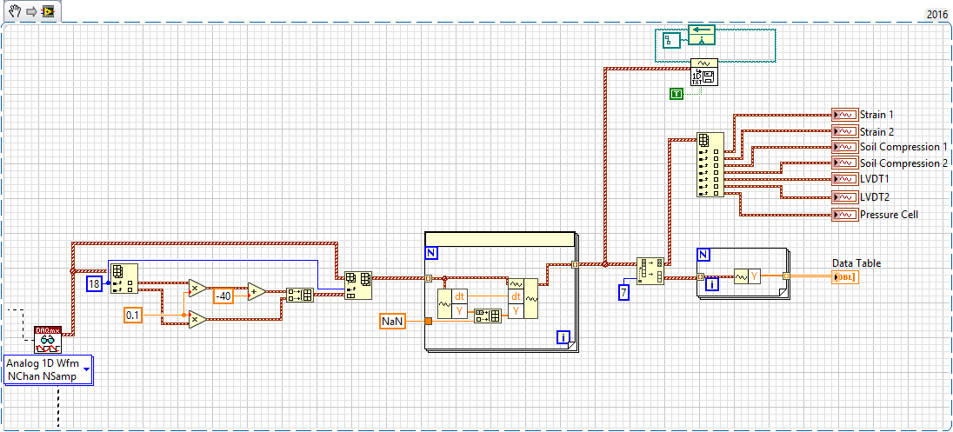Select the Split 1D Array node near 7

click(x=650, y=270)
